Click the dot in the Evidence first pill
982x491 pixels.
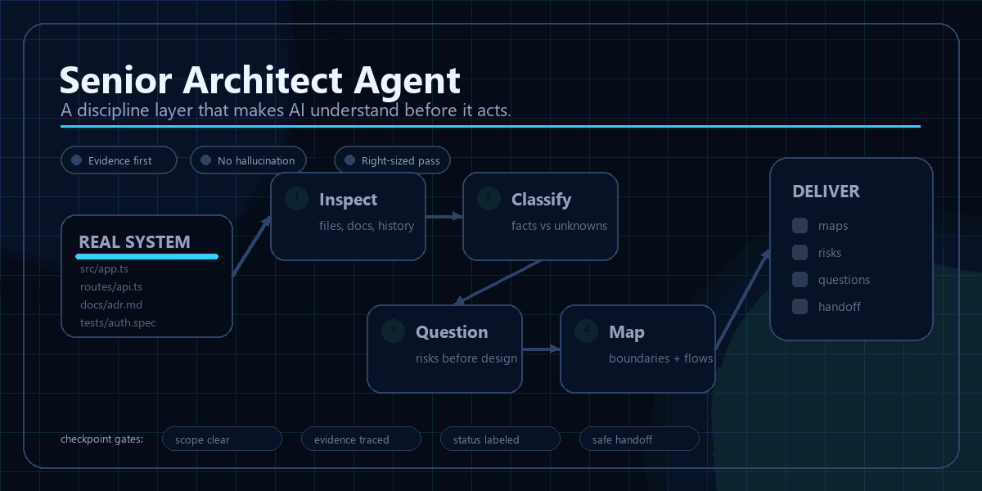coord(77,160)
